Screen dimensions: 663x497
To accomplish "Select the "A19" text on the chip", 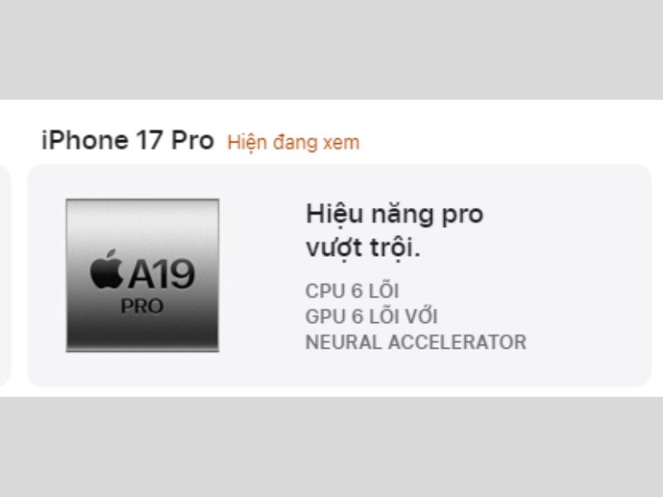I will (162, 274).
